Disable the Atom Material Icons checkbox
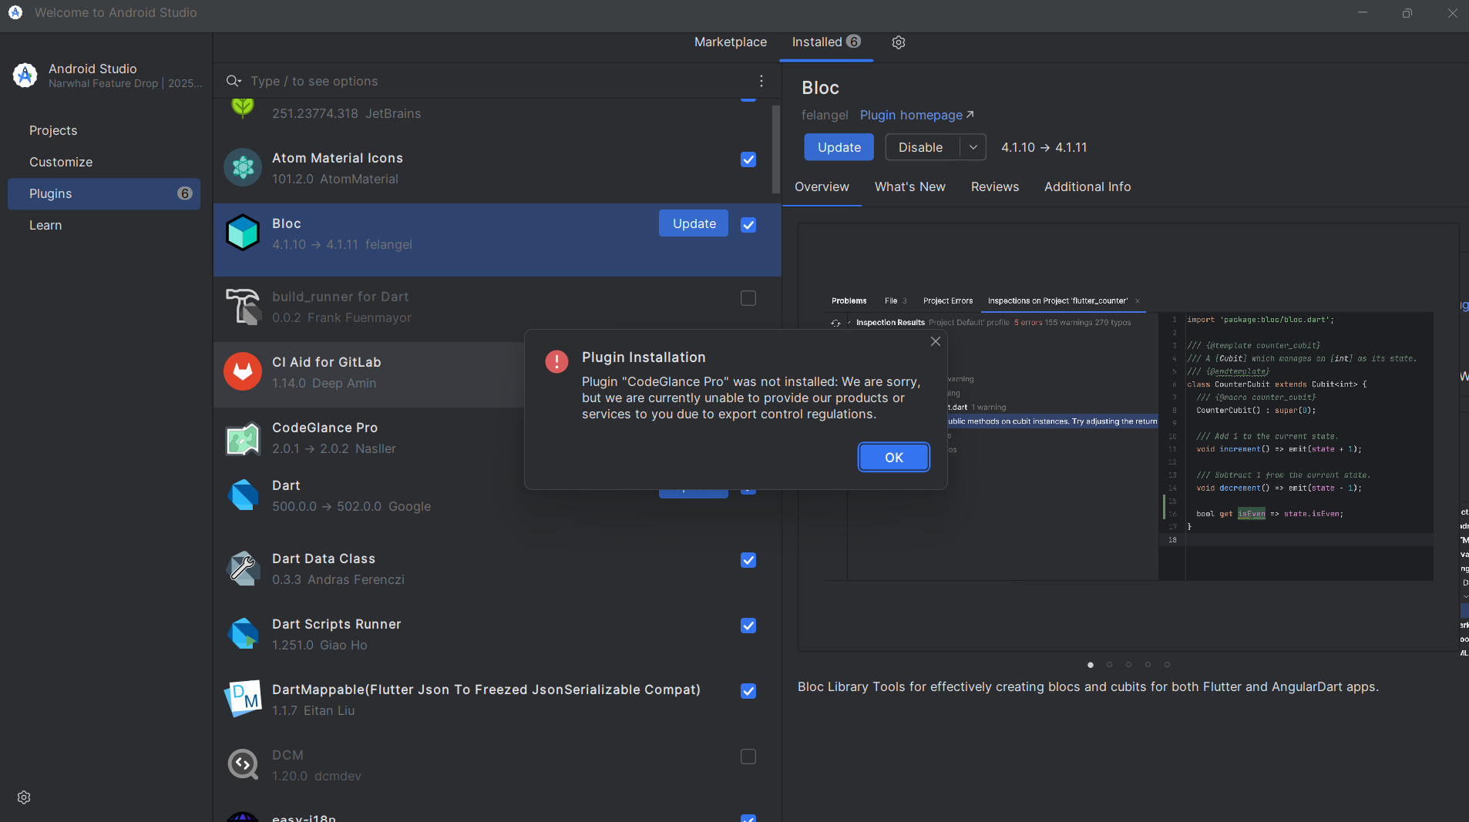Screen dimensions: 1469x822 pos(748,159)
